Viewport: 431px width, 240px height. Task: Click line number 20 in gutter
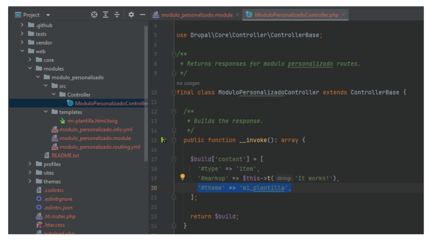[154, 188]
